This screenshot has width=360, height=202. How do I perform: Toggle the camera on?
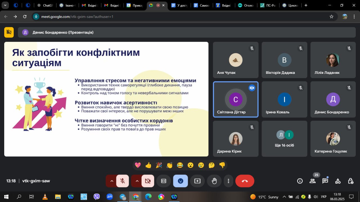coord(148,181)
